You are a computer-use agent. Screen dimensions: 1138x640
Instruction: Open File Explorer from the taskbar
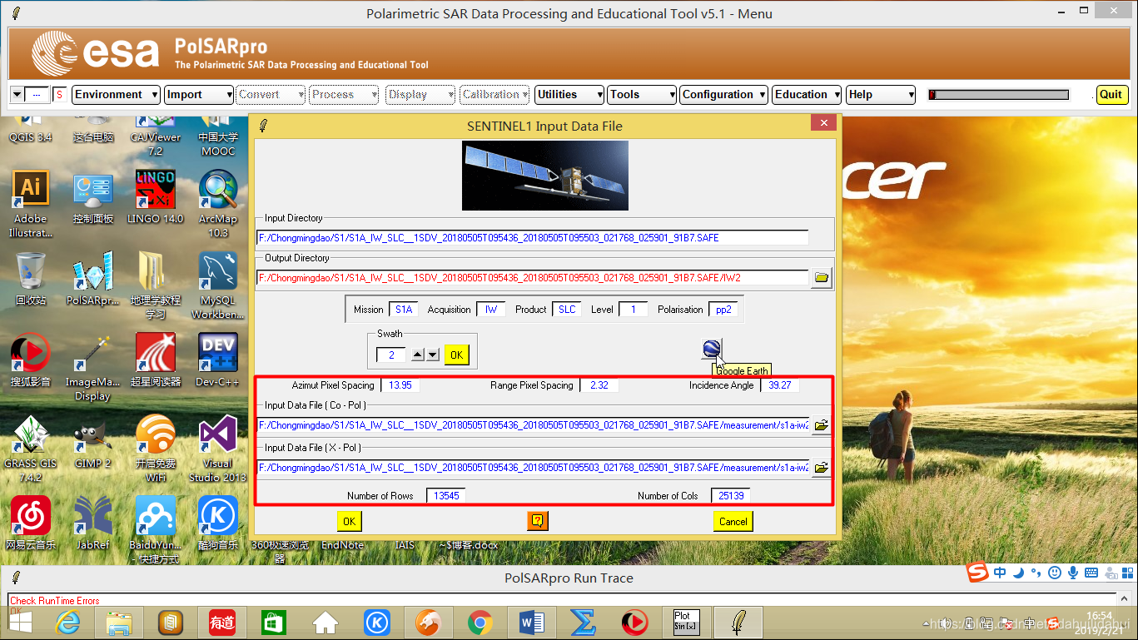pos(119,623)
